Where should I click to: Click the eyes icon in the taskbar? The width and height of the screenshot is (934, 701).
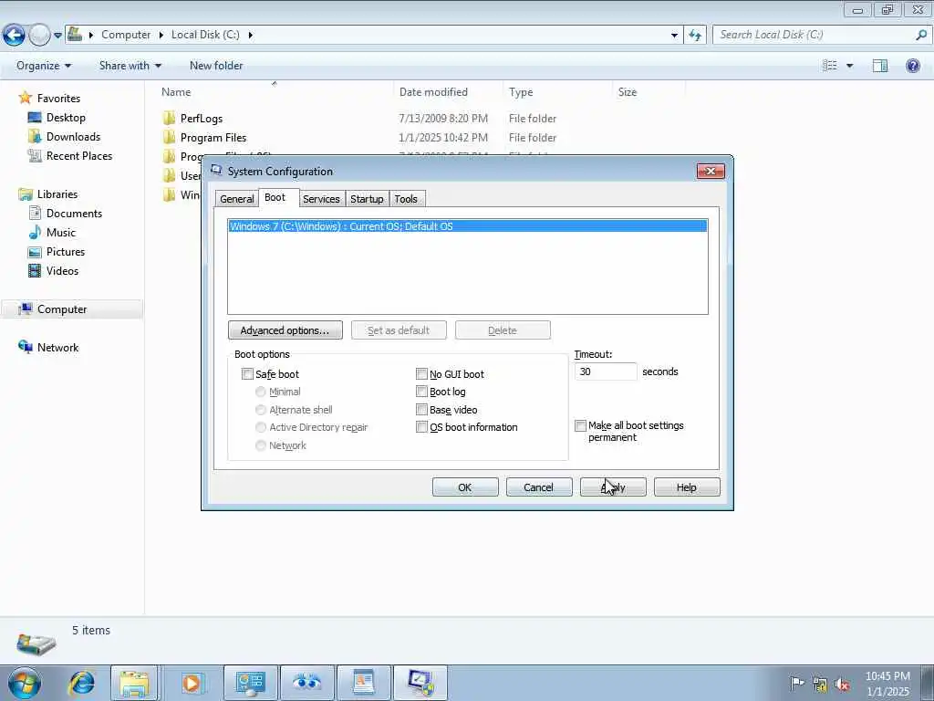pos(307,683)
